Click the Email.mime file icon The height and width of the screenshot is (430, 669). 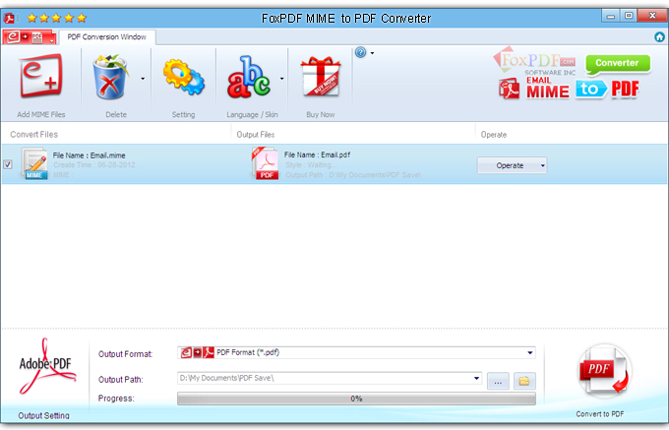34,163
